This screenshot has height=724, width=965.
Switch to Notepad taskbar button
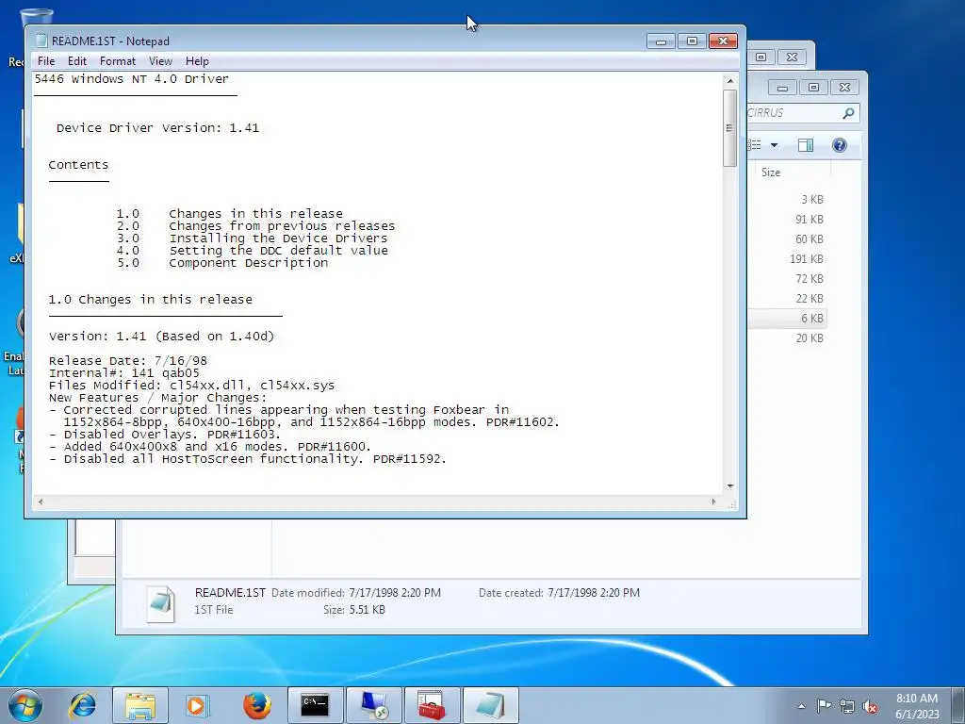point(490,705)
